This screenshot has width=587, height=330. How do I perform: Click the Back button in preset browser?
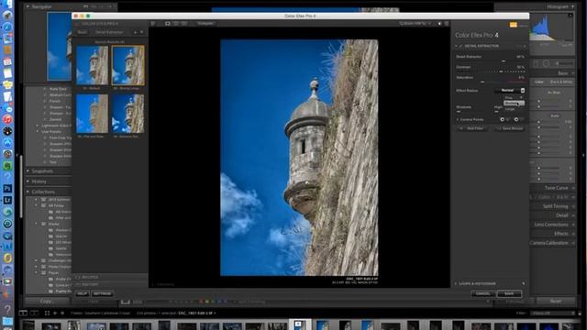coord(82,32)
